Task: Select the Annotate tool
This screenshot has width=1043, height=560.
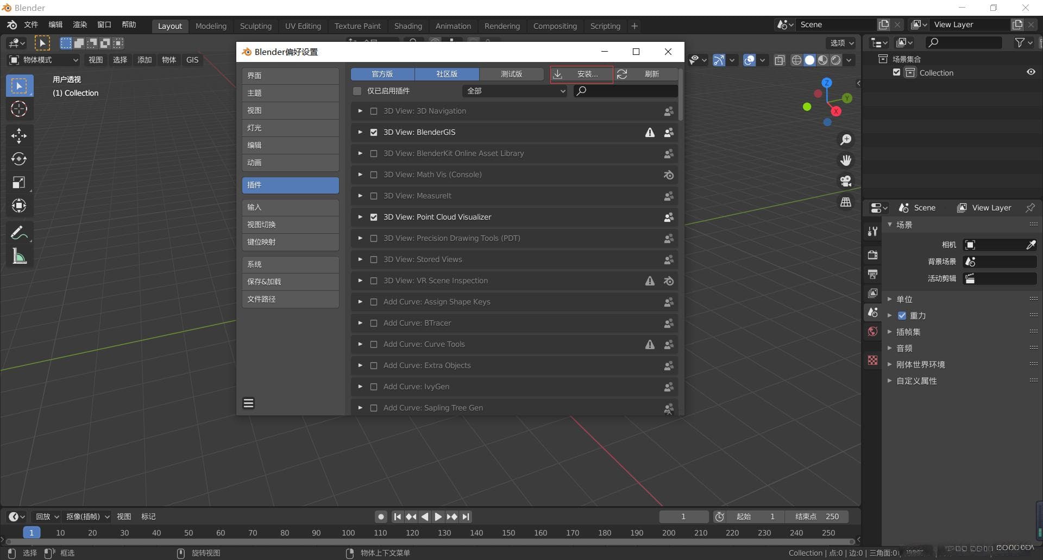Action: 19,233
